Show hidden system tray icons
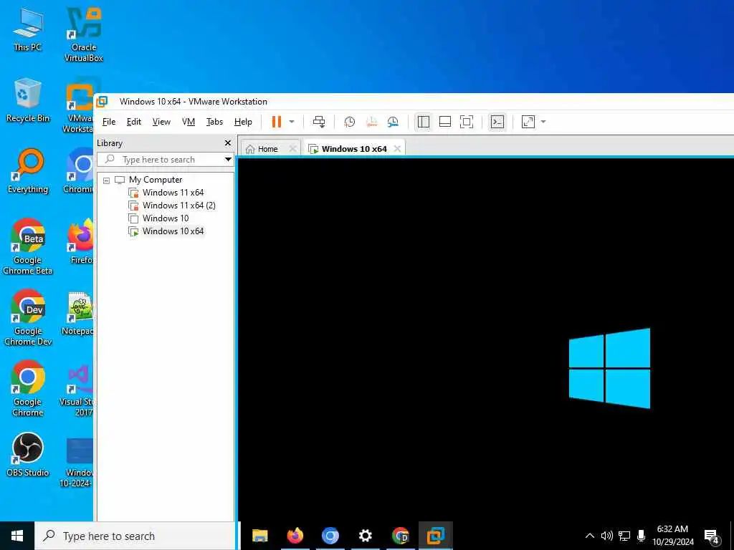734x550 pixels. coord(590,536)
